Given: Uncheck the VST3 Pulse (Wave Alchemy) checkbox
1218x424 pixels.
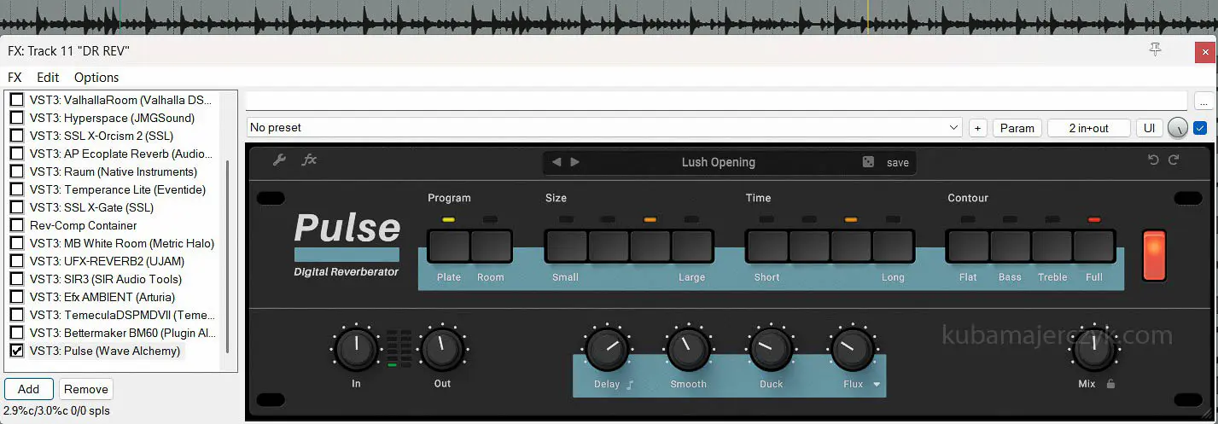Looking at the screenshot, I should pyautogui.click(x=16, y=351).
